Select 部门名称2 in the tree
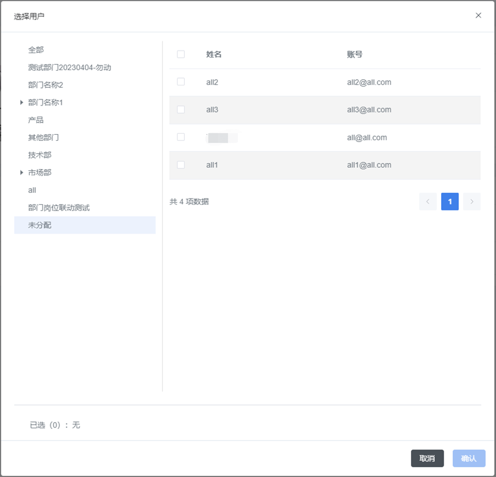496x477 pixels. tap(46, 85)
